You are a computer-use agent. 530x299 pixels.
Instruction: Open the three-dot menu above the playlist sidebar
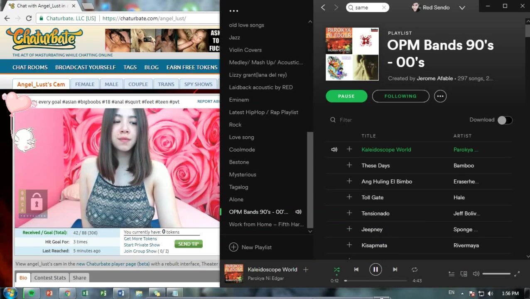(234, 11)
